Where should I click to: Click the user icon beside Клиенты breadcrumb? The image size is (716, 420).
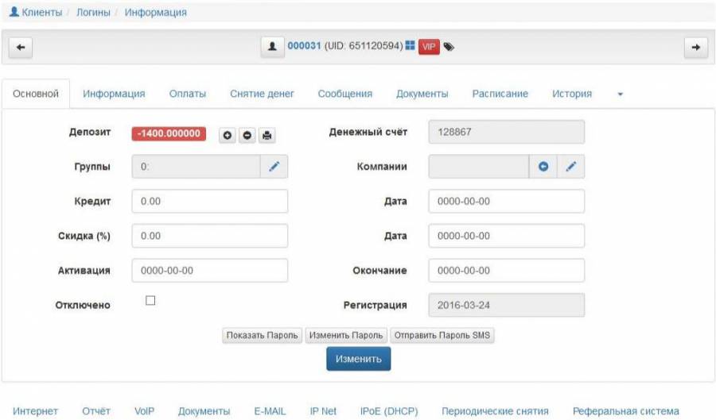point(14,12)
